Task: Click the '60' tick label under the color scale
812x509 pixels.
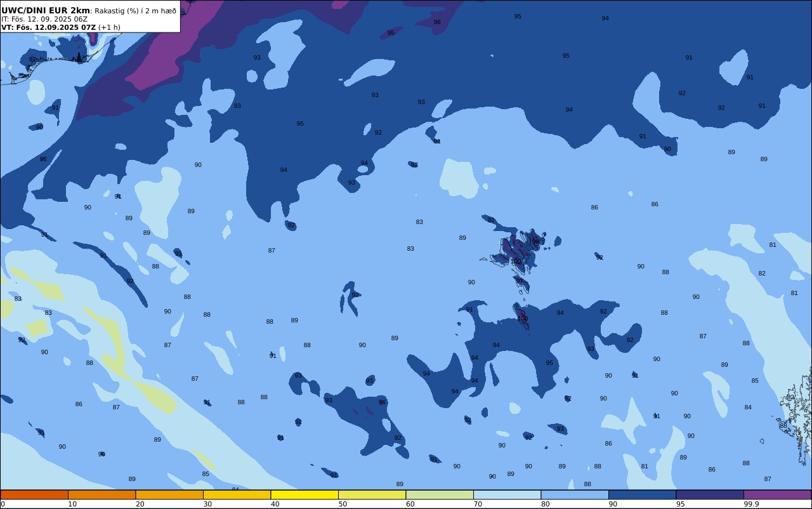Action: pyautogui.click(x=410, y=504)
